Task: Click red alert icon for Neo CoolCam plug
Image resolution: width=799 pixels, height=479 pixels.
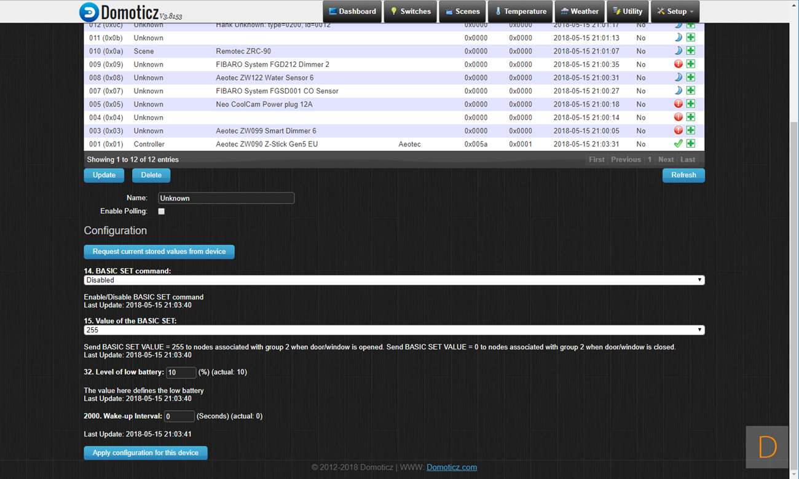Action: [x=679, y=104]
